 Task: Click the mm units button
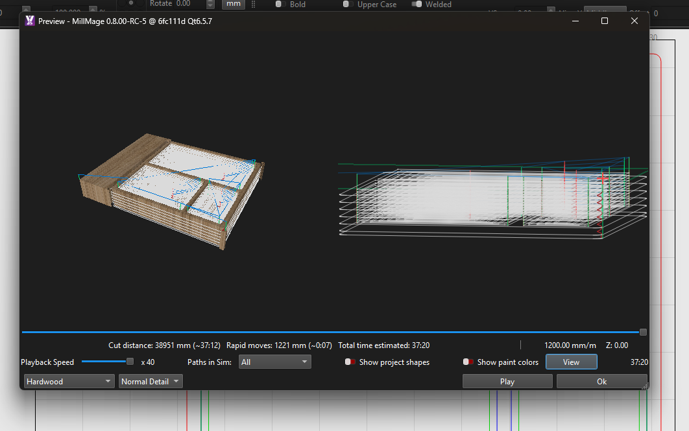234,4
